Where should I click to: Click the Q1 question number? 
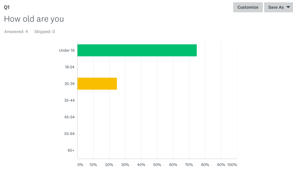tap(7, 7)
